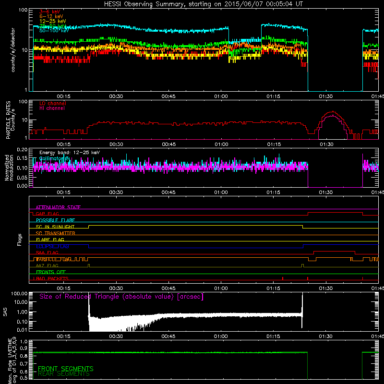Select the POSSIBLE FLARE flag label
Viewport: 384px width, 384px height.
(x=55, y=220)
